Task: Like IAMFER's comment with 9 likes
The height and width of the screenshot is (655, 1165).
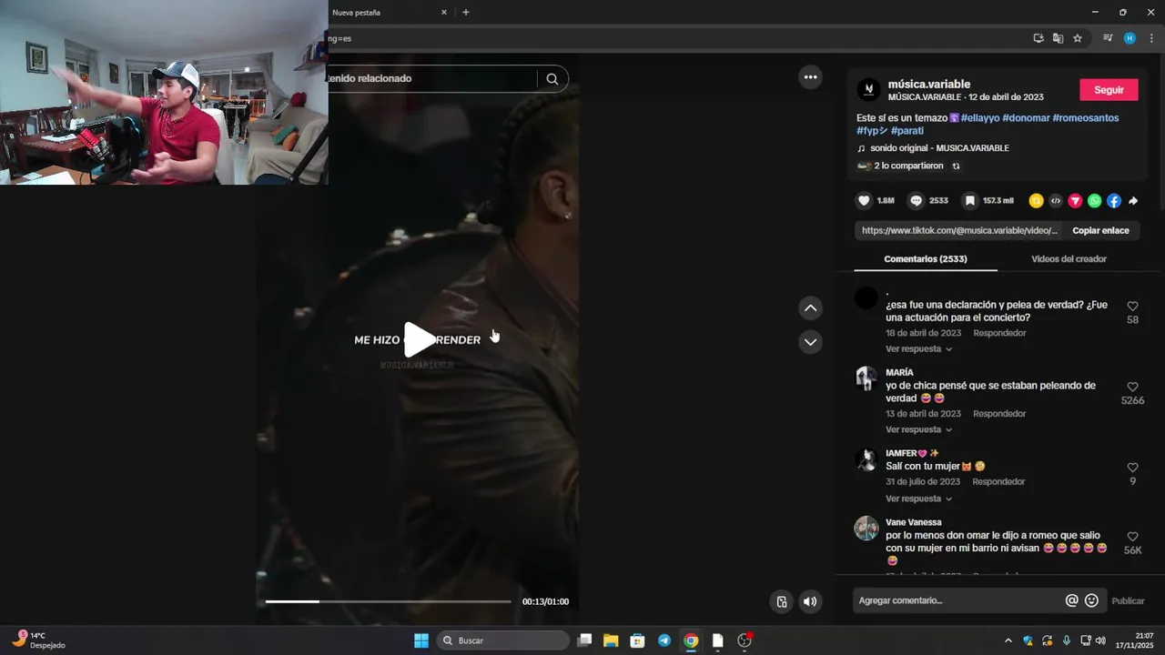Action: coord(1132,468)
